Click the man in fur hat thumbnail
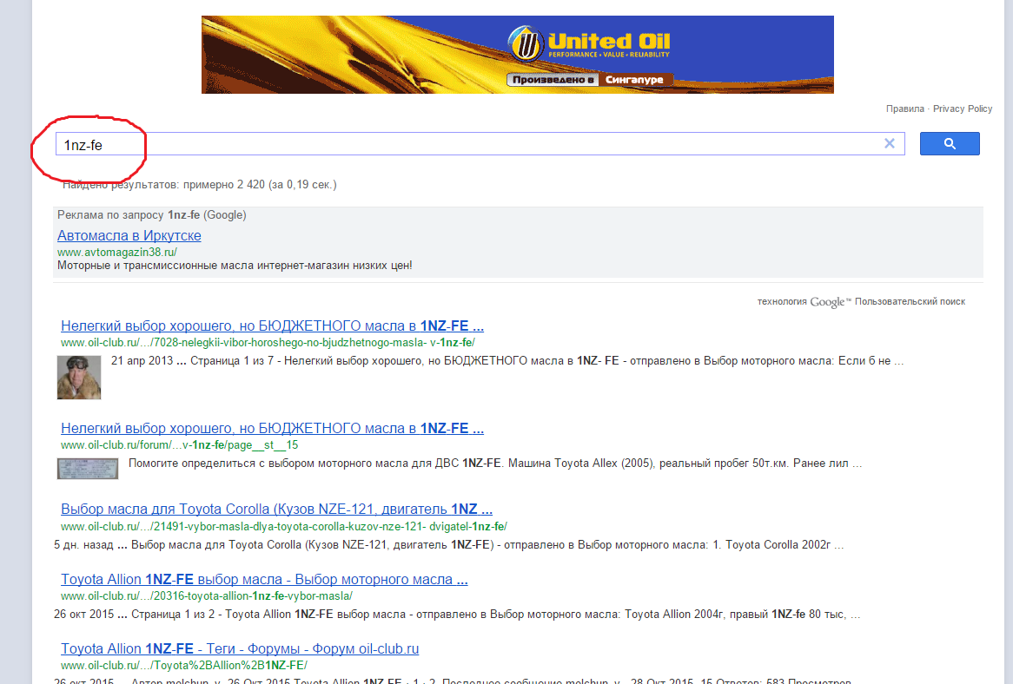 pyautogui.click(x=79, y=378)
